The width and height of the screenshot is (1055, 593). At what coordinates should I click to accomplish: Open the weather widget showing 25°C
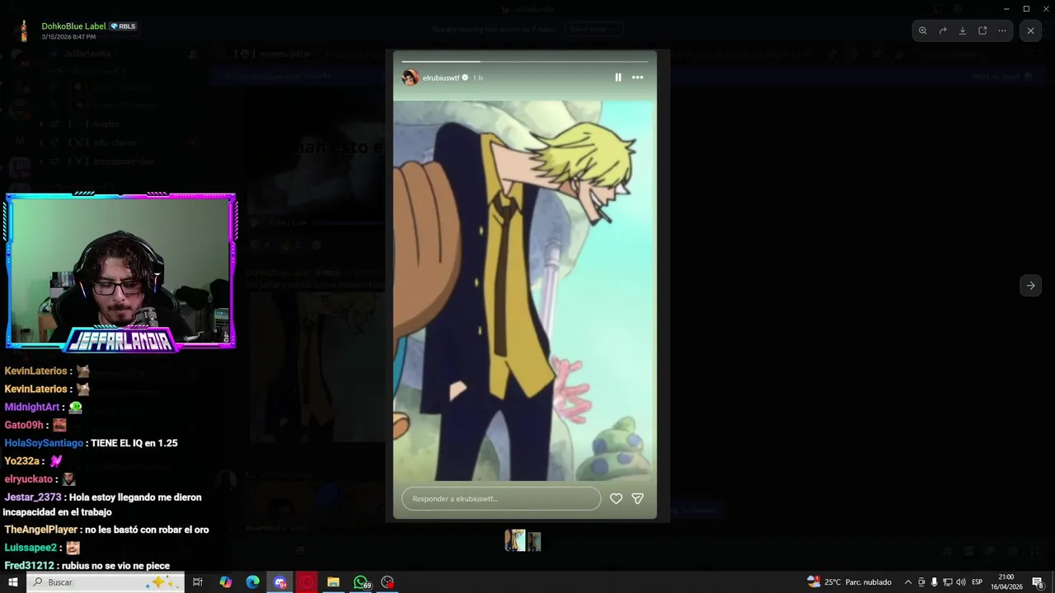click(x=849, y=582)
